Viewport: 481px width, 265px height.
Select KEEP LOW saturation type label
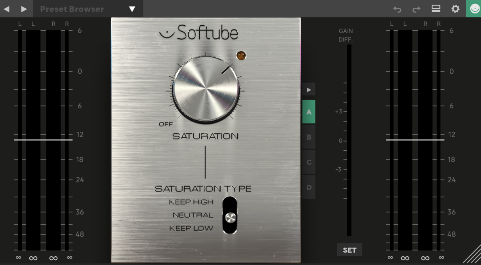[x=191, y=228]
